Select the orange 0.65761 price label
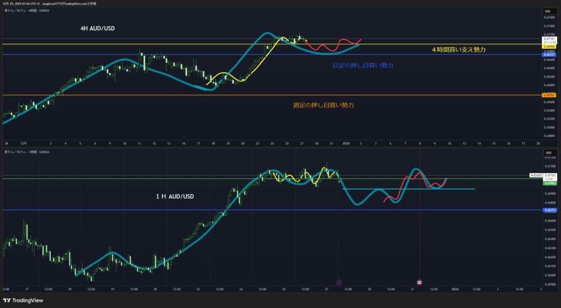This screenshot has width=561, height=308. click(549, 95)
